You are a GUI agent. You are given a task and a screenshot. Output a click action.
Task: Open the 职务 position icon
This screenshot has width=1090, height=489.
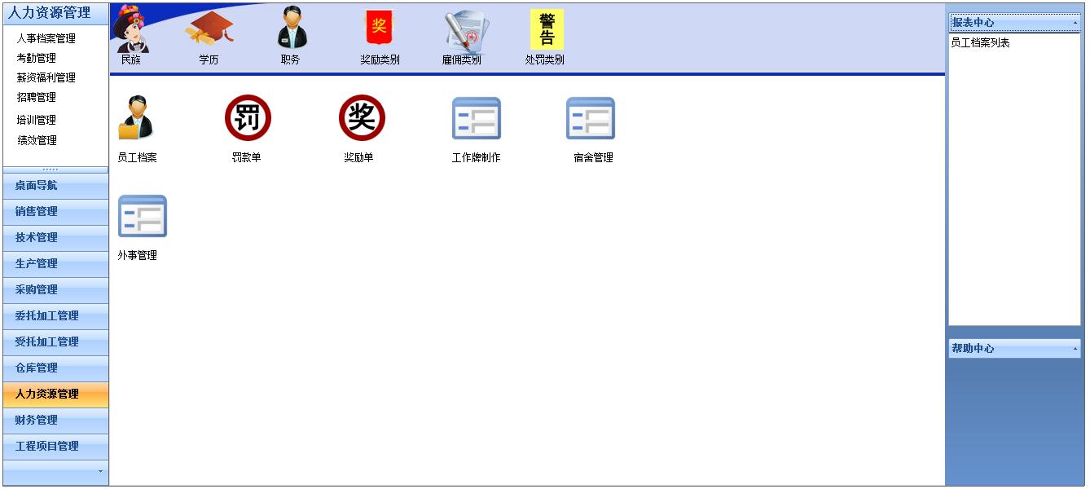click(x=291, y=29)
